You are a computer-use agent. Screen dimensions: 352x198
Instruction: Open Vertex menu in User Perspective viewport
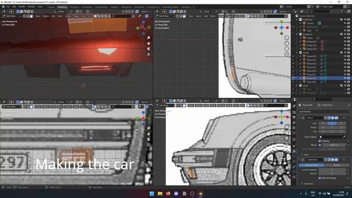pos(68,16)
